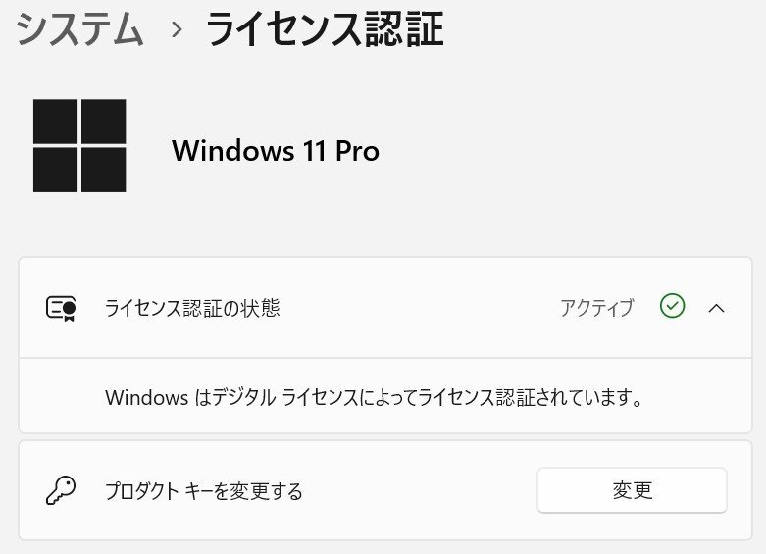Click the bottom-left pane of the Windows logo

pos(55,170)
